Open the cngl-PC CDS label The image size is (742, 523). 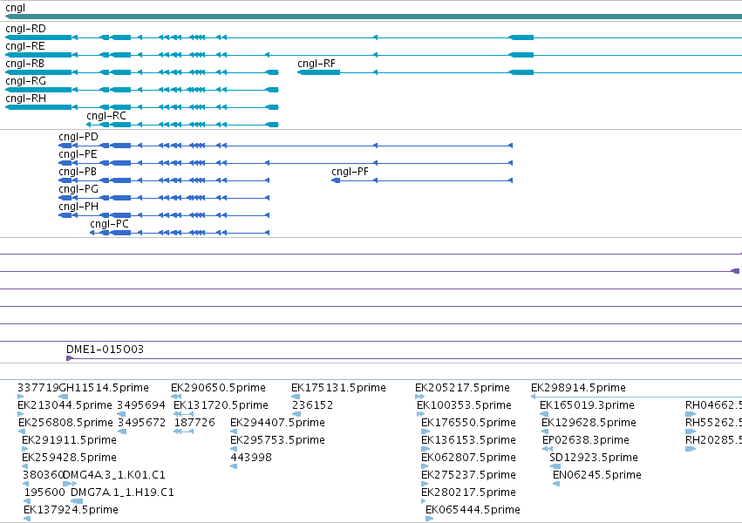[109, 224]
